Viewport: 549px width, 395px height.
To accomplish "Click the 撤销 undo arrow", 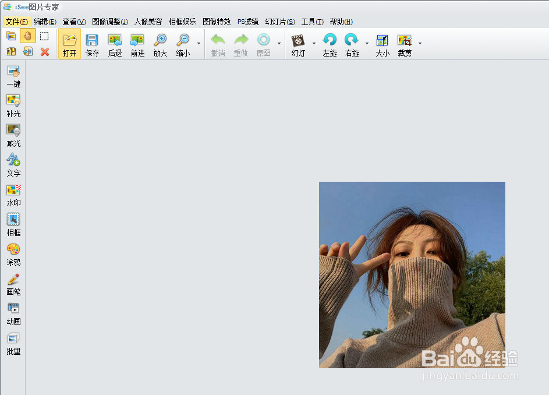I will (x=218, y=44).
